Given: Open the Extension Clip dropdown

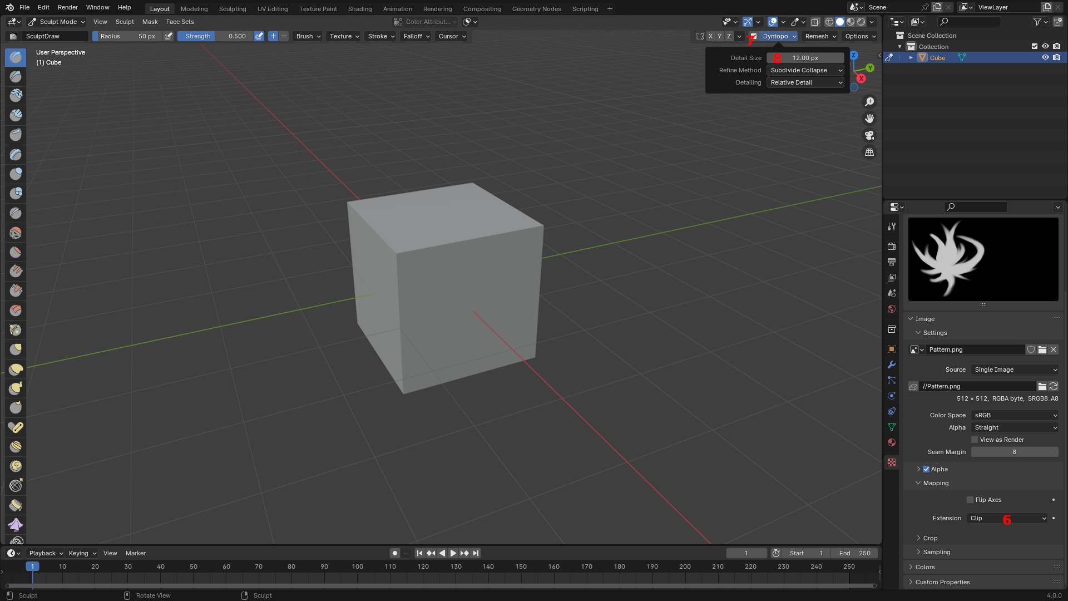Looking at the screenshot, I should tap(1007, 518).
